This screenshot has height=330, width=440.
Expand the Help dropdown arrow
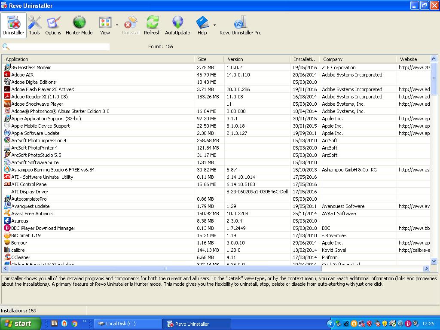tap(214, 25)
